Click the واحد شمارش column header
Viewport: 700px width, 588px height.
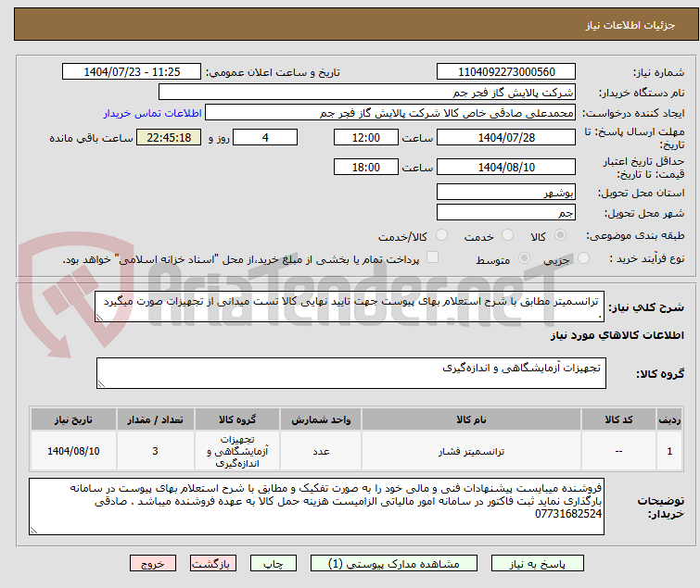321,419
